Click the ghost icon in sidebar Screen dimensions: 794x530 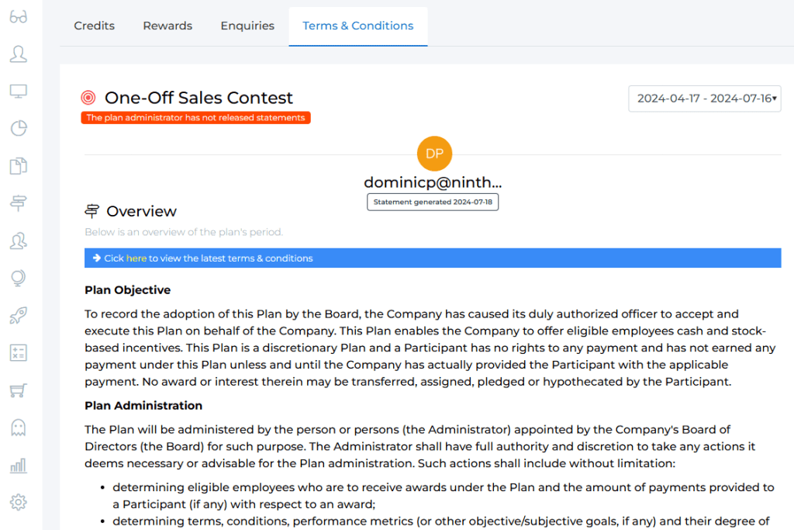click(19, 427)
